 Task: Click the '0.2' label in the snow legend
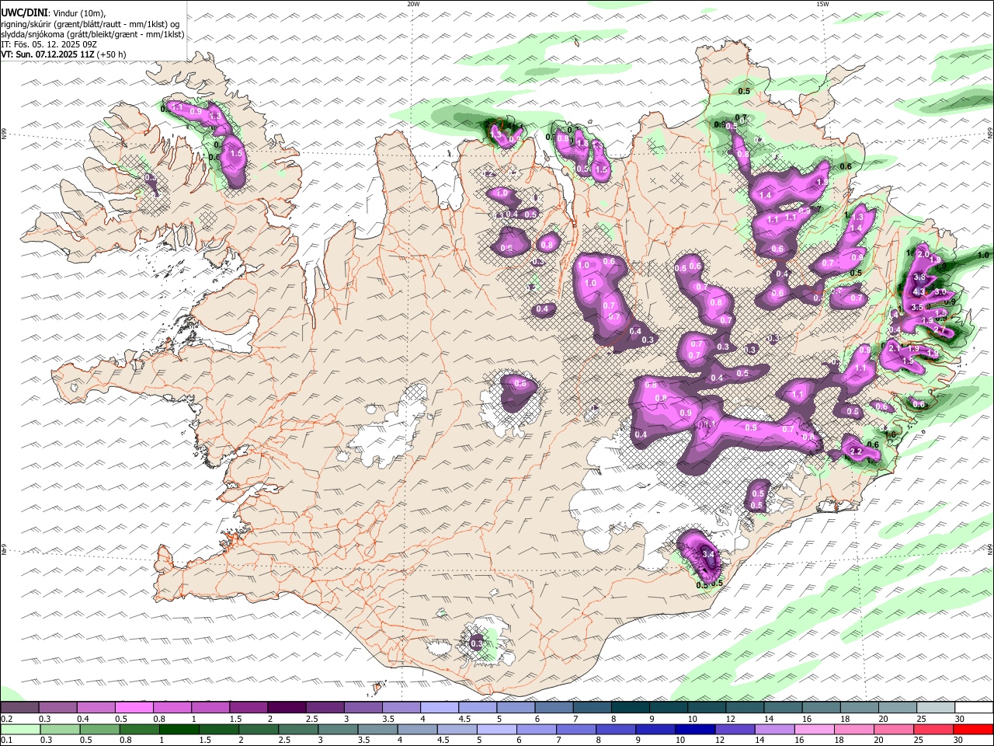click(7, 718)
